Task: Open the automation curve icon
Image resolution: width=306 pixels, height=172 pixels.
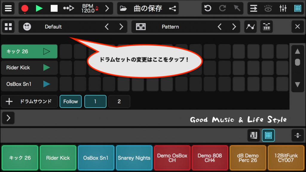Action: click(x=250, y=27)
